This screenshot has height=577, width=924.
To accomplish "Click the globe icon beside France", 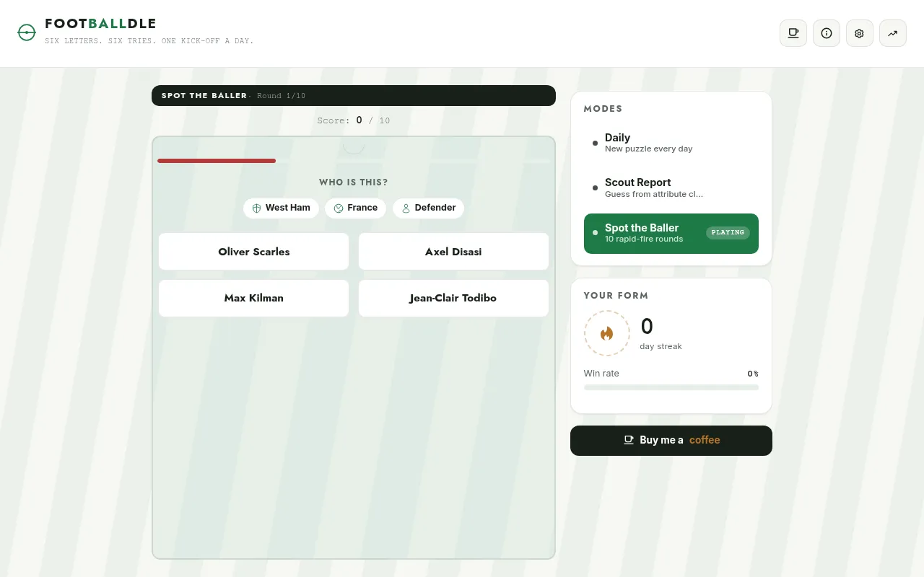I will [339, 208].
